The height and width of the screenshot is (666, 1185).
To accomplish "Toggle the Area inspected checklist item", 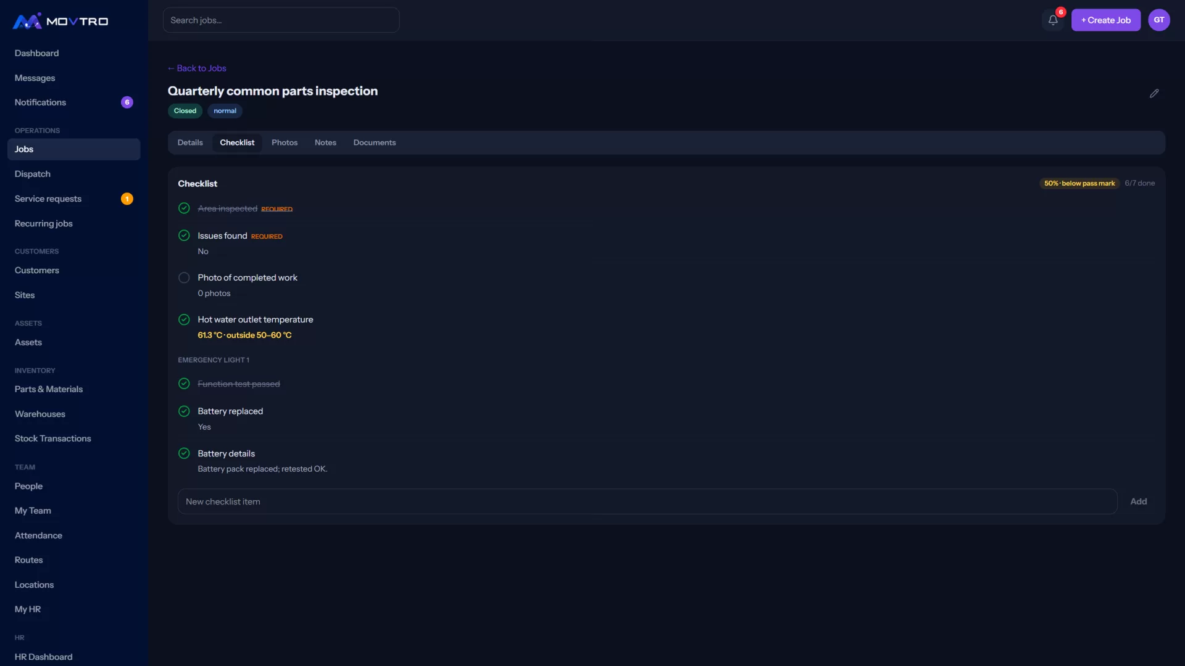I will point(184,208).
